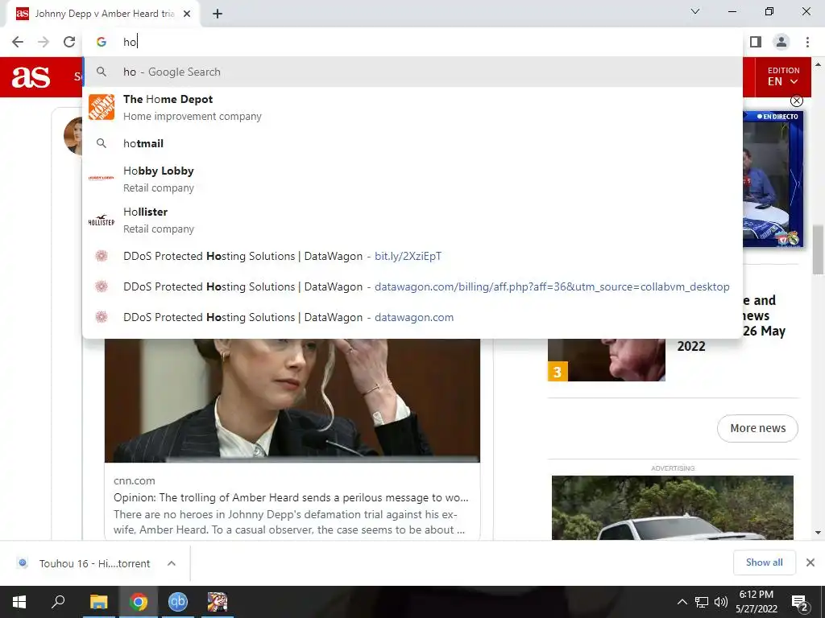This screenshot has height=618, width=825.
Task: Pick the Hollister suggestion
Action: coord(412,220)
